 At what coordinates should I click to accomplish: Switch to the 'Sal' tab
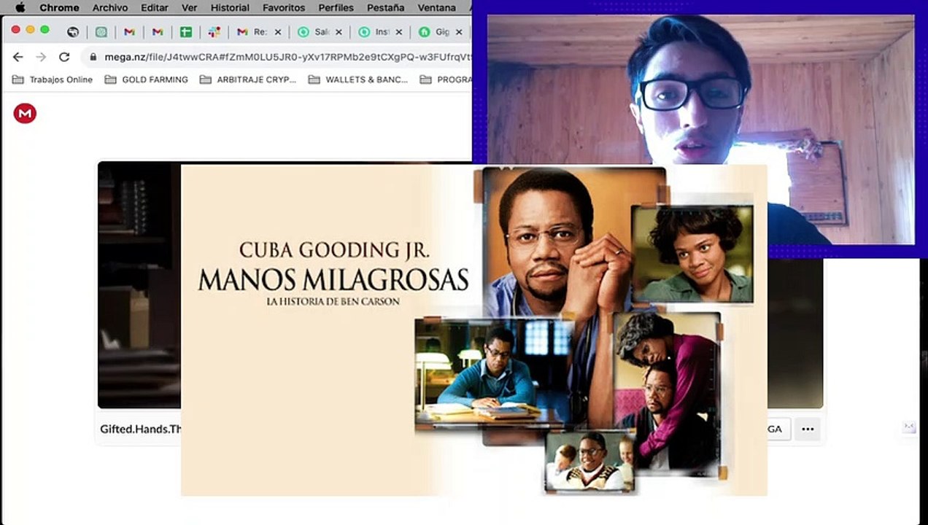point(314,32)
